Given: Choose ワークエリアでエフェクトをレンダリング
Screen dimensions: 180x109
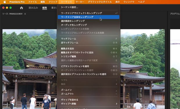Looking at the screenshot, I should pyautogui.click(x=88, y=13).
